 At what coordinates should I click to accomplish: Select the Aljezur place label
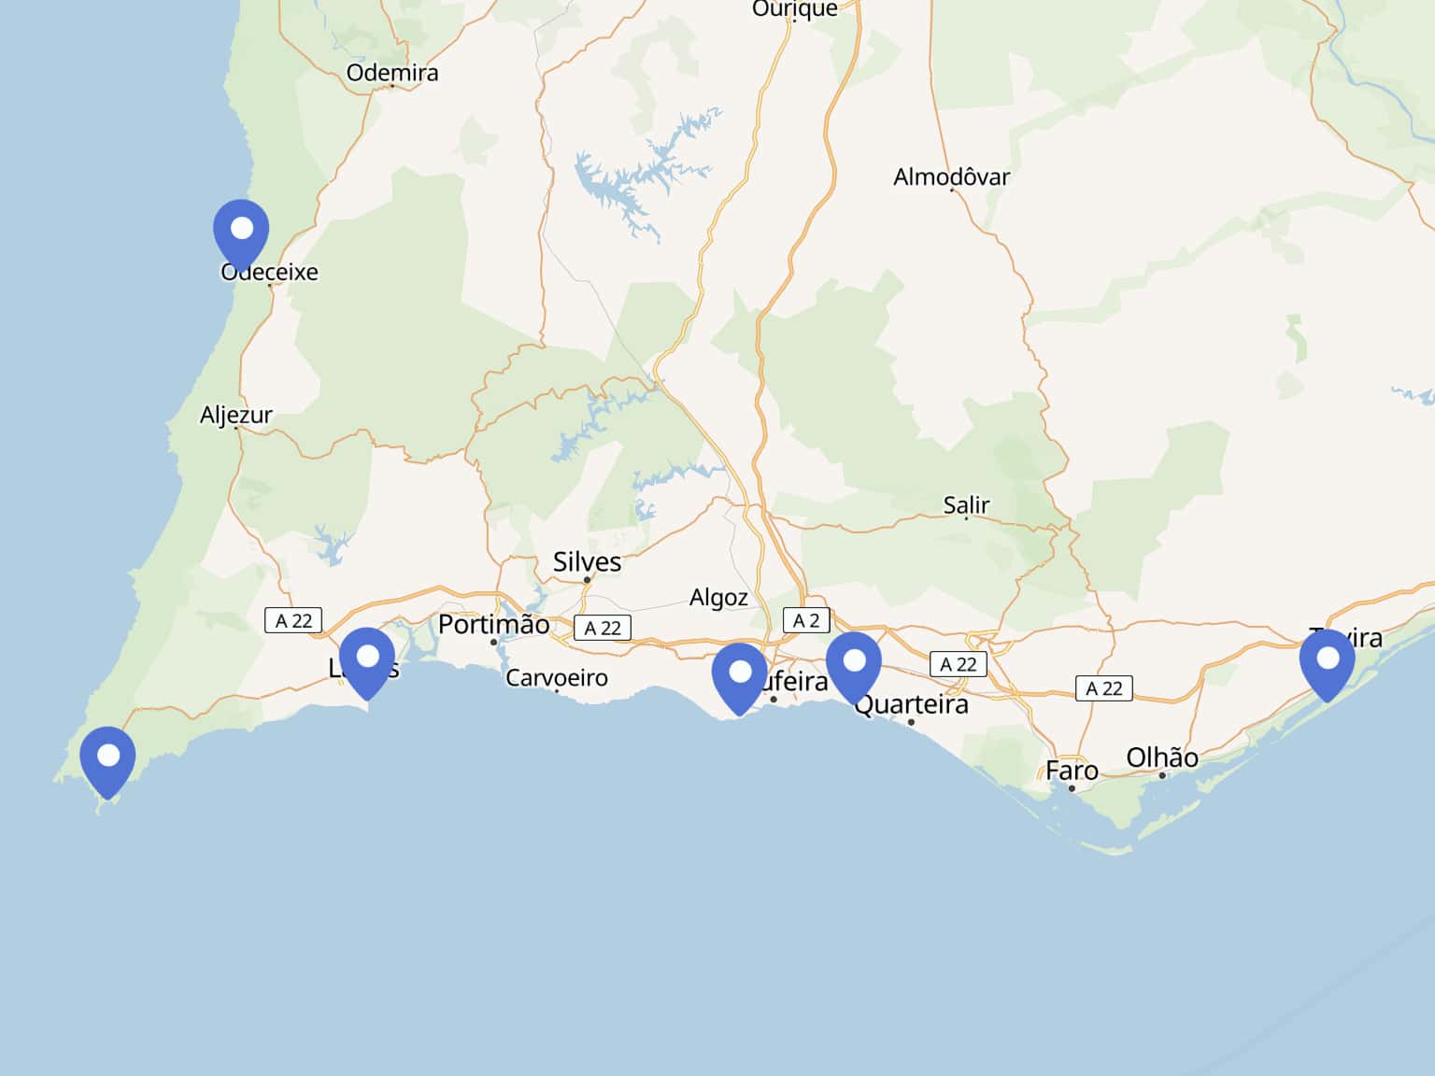(x=236, y=414)
